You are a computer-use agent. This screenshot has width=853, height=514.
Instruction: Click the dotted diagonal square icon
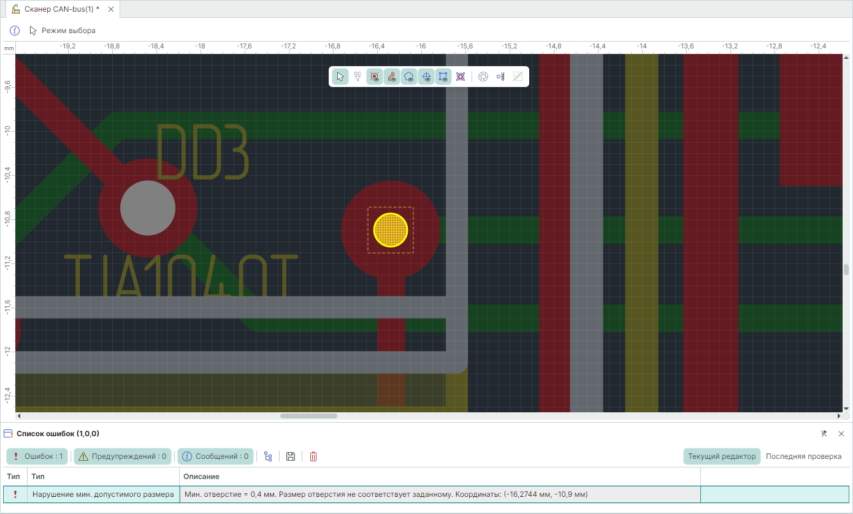[518, 77]
